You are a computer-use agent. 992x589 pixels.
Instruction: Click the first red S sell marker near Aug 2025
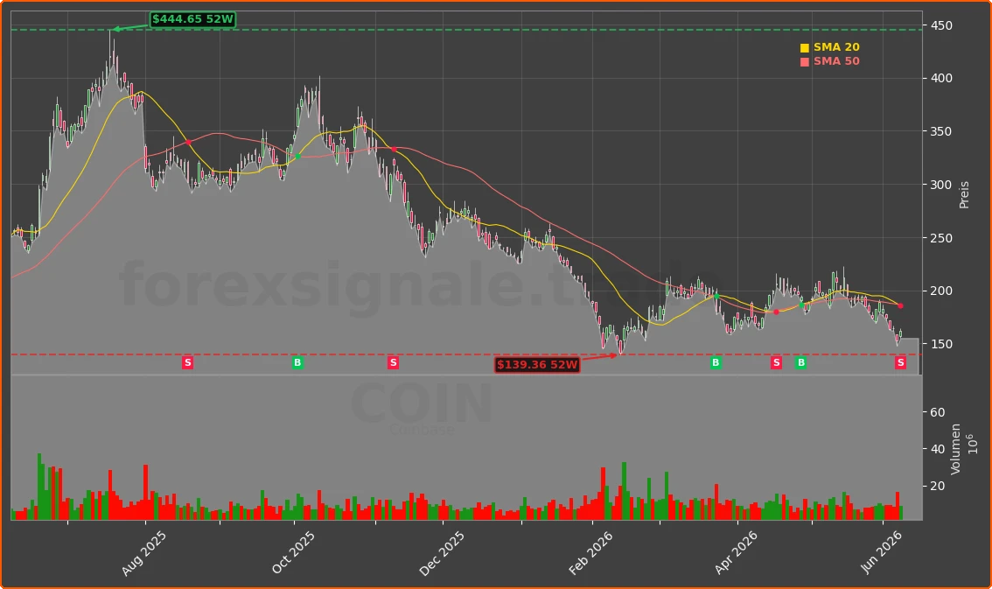[x=187, y=362]
